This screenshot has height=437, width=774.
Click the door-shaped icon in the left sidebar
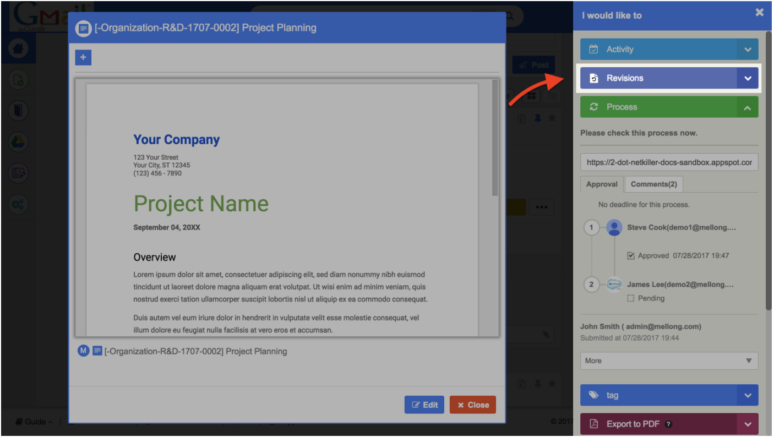tap(18, 111)
